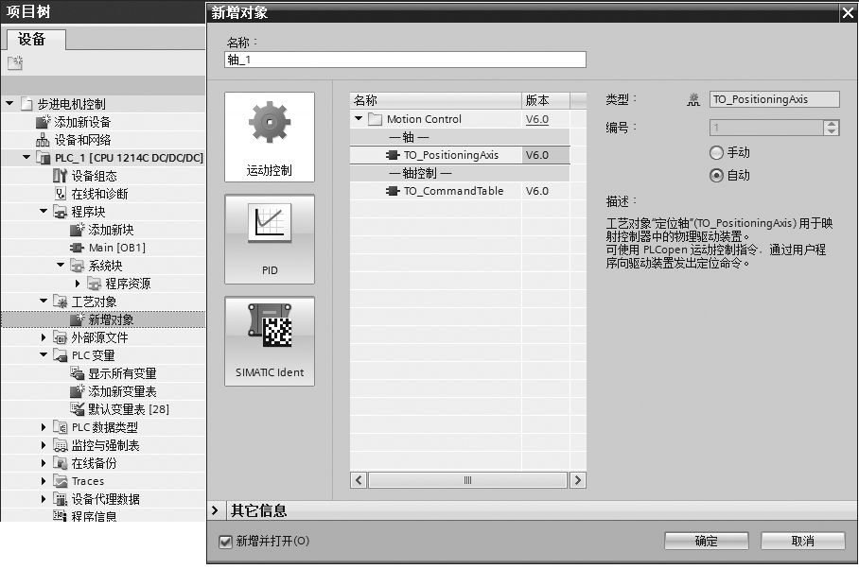The height and width of the screenshot is (569, 859).
Task: Click the 编号 stepper down arrow
Action: coord(831,131)
